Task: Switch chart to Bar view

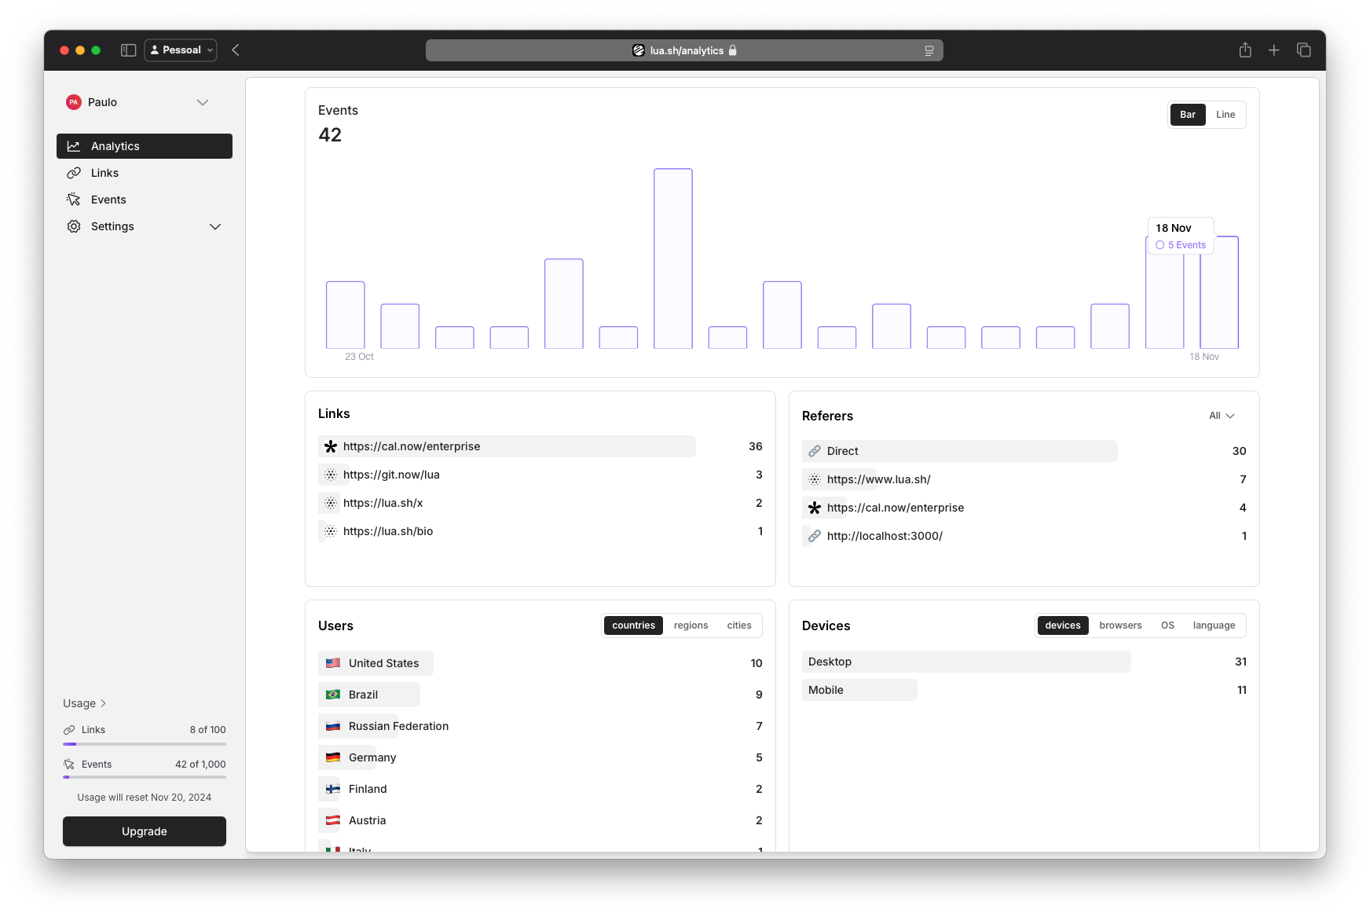Action: [1188, 115]
